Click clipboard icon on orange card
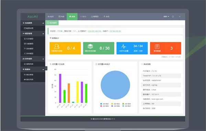Viewport: 206px width, 131px height. pyautogui.click(x=157, y=46)
